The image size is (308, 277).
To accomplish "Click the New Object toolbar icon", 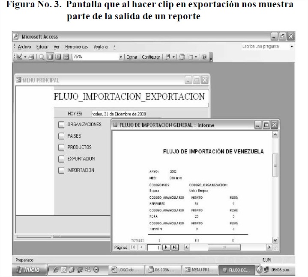I will pos(190,57).
